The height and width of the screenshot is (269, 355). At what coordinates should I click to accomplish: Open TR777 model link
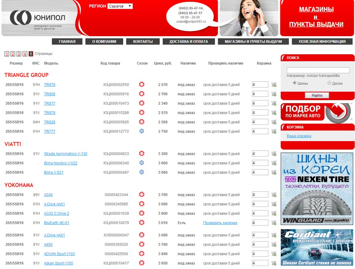click(50, 131)
